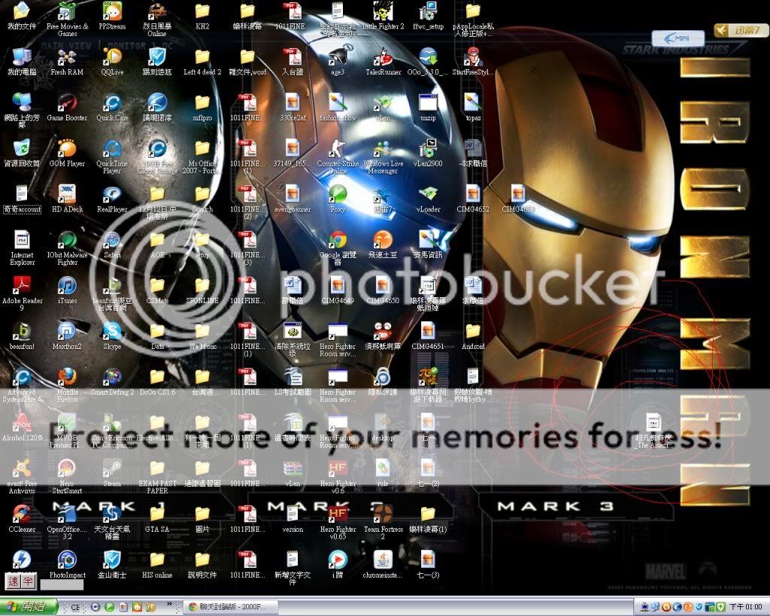Open the Google Chrome desktop shortcut
The width and height of the screenshot is (770, 616).
(338, 241)
